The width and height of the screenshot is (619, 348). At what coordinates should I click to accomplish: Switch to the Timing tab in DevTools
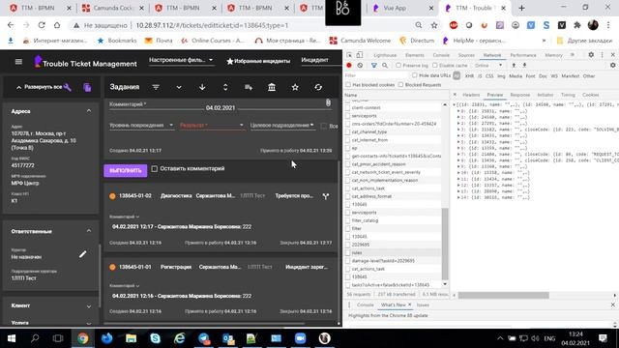[568, 95]
